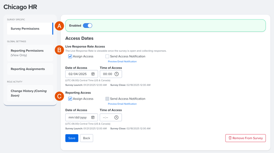Open Preview Email Notification link under Reporting
Viewport: 274px width, 153px height.
(122, 104)
